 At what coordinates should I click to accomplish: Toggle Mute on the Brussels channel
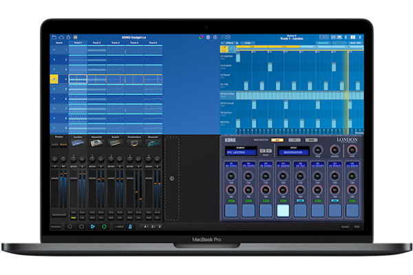click(x=157, y=212)
